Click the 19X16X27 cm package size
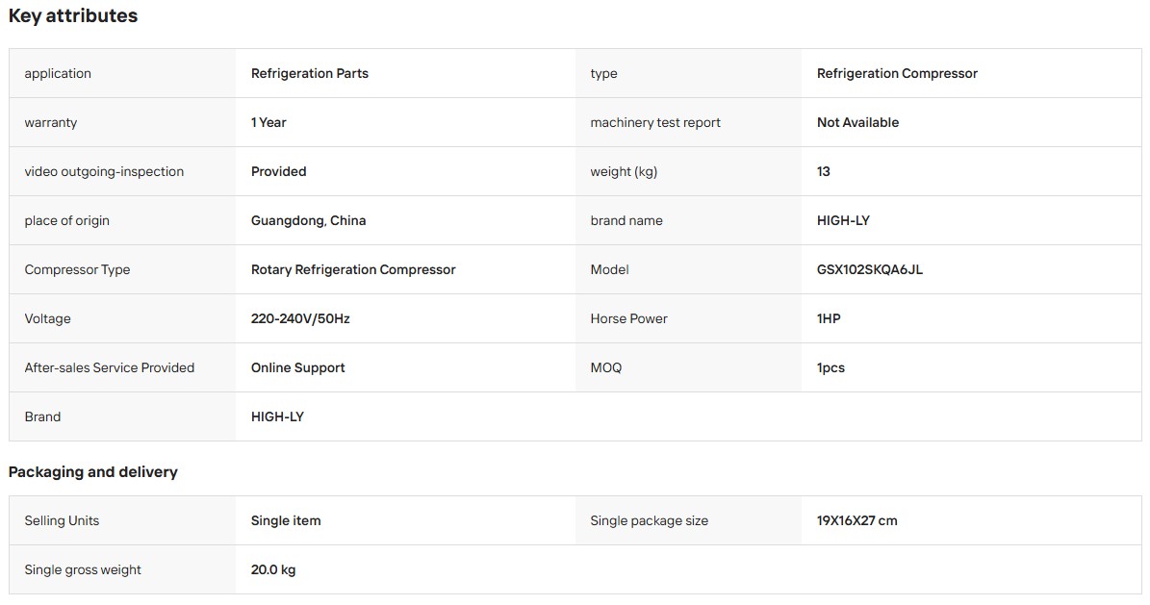 (856, 520)
